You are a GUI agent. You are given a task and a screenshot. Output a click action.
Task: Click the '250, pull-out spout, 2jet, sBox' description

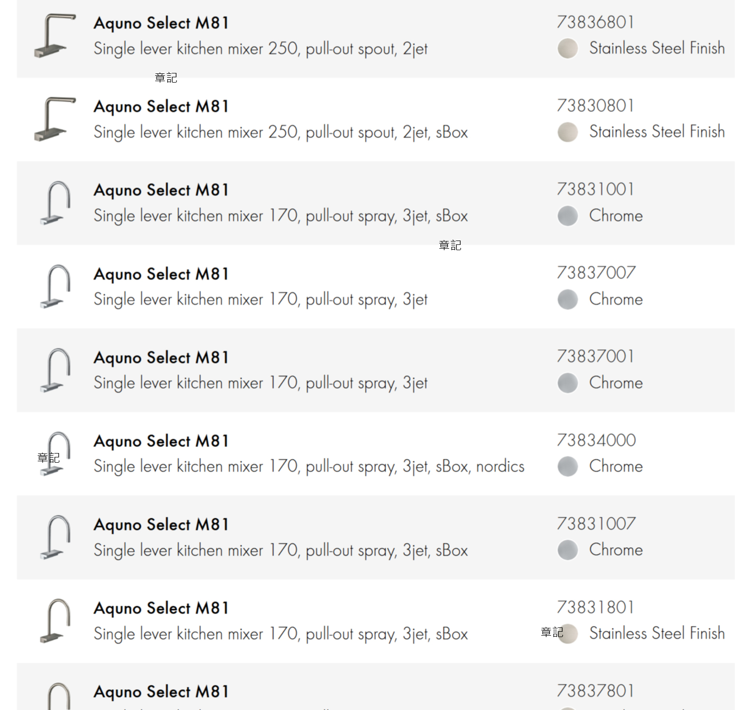point(281,132)
